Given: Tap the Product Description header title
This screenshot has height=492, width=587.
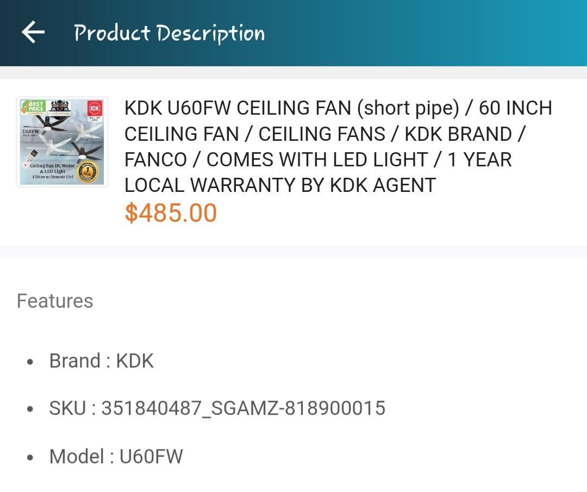Looking at the screenshot, I should 170,32.
